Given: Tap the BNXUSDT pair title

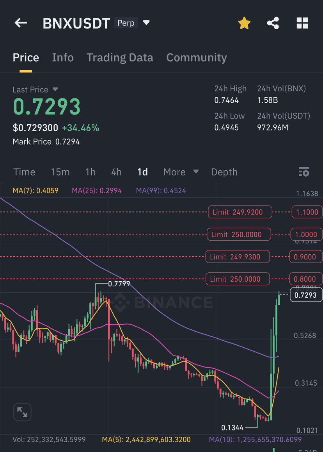Looking at the screenshot, I should [76, 23].
